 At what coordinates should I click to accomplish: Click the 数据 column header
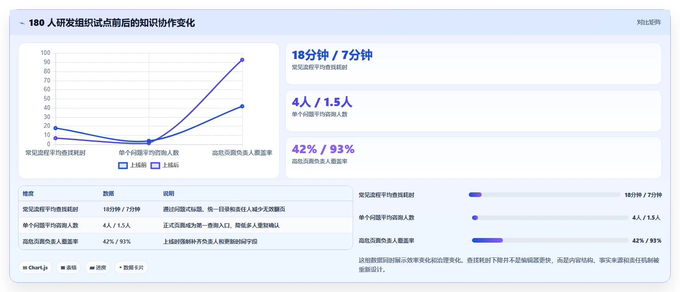tap(108, 194)
